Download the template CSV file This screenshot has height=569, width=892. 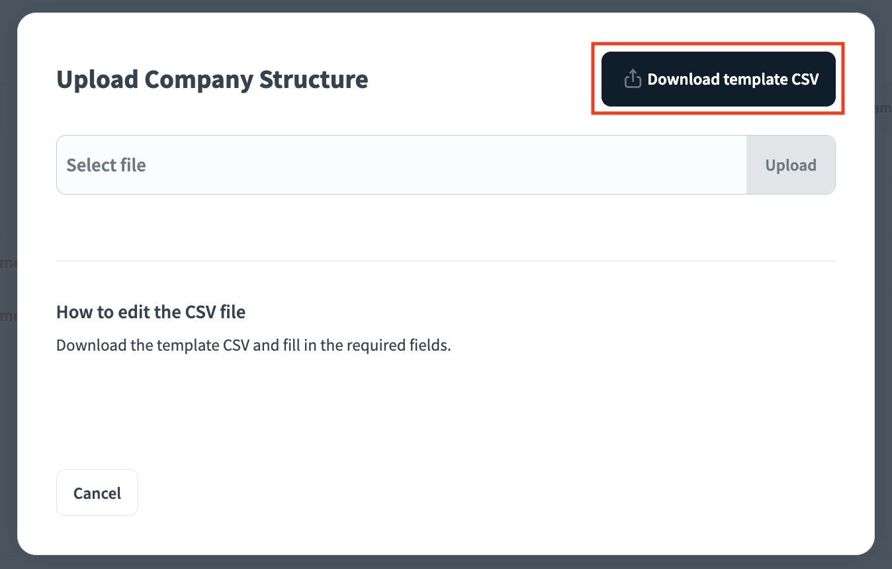pos(718,79)
